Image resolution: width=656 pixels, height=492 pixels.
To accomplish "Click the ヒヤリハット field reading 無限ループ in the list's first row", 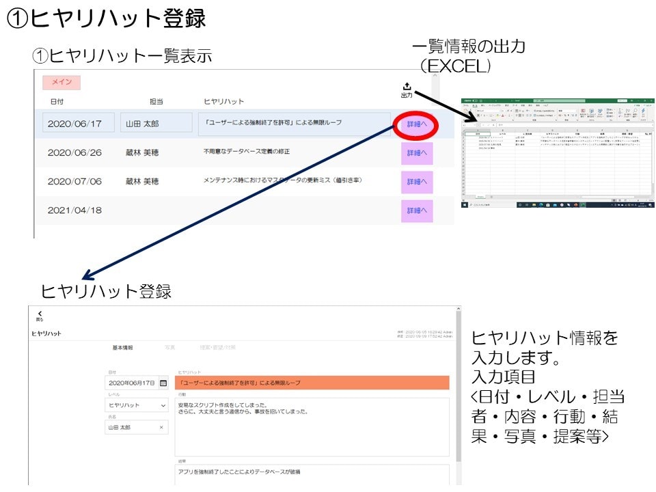I will tap(294, 124).
